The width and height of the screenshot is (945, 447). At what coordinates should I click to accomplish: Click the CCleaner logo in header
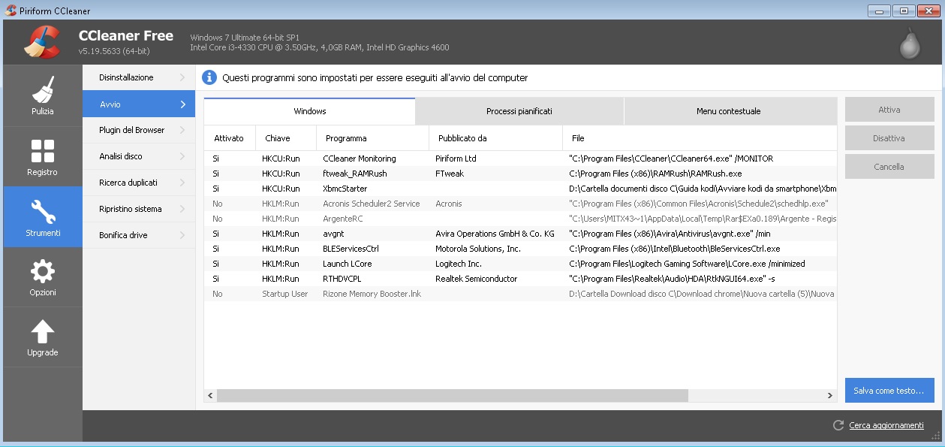(x=41, y=42)
